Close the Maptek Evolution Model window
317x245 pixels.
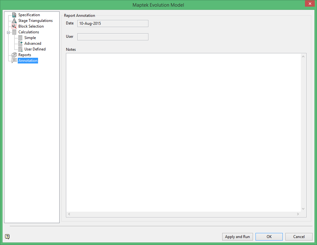[310, 3]
